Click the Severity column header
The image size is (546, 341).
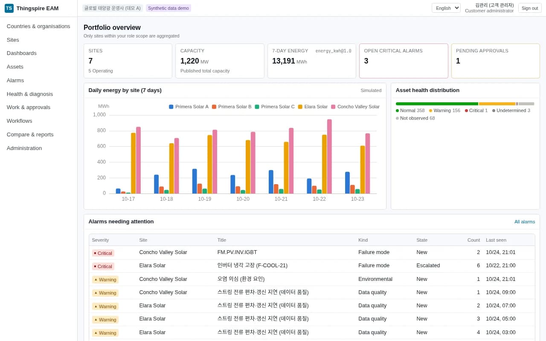pyautogui.click(x=101, y=240)
